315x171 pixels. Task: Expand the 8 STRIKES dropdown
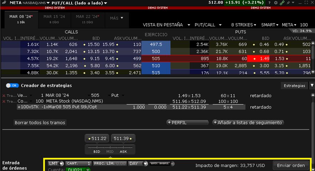[243, 25]
